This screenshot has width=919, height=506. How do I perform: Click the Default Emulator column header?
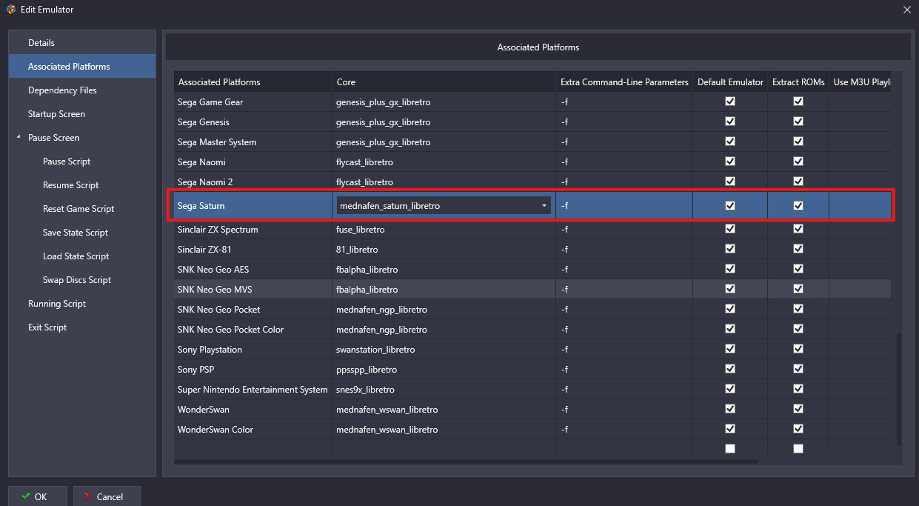730,82
